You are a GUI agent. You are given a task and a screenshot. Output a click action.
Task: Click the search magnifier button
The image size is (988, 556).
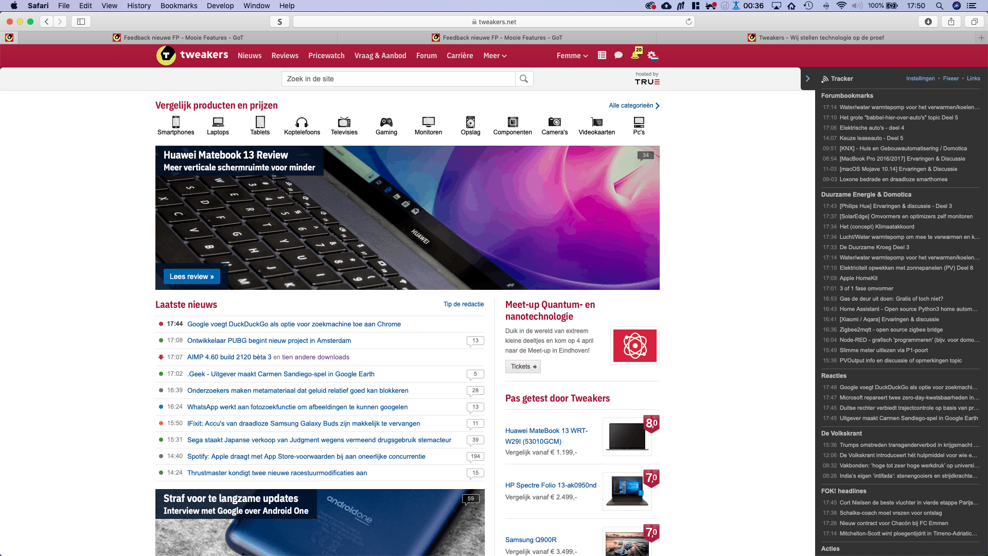pyautogui.click(x=524, y=79)
